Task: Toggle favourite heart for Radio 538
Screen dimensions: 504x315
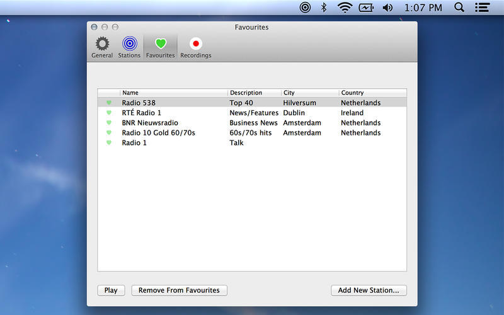Action: tap(109, 103)
